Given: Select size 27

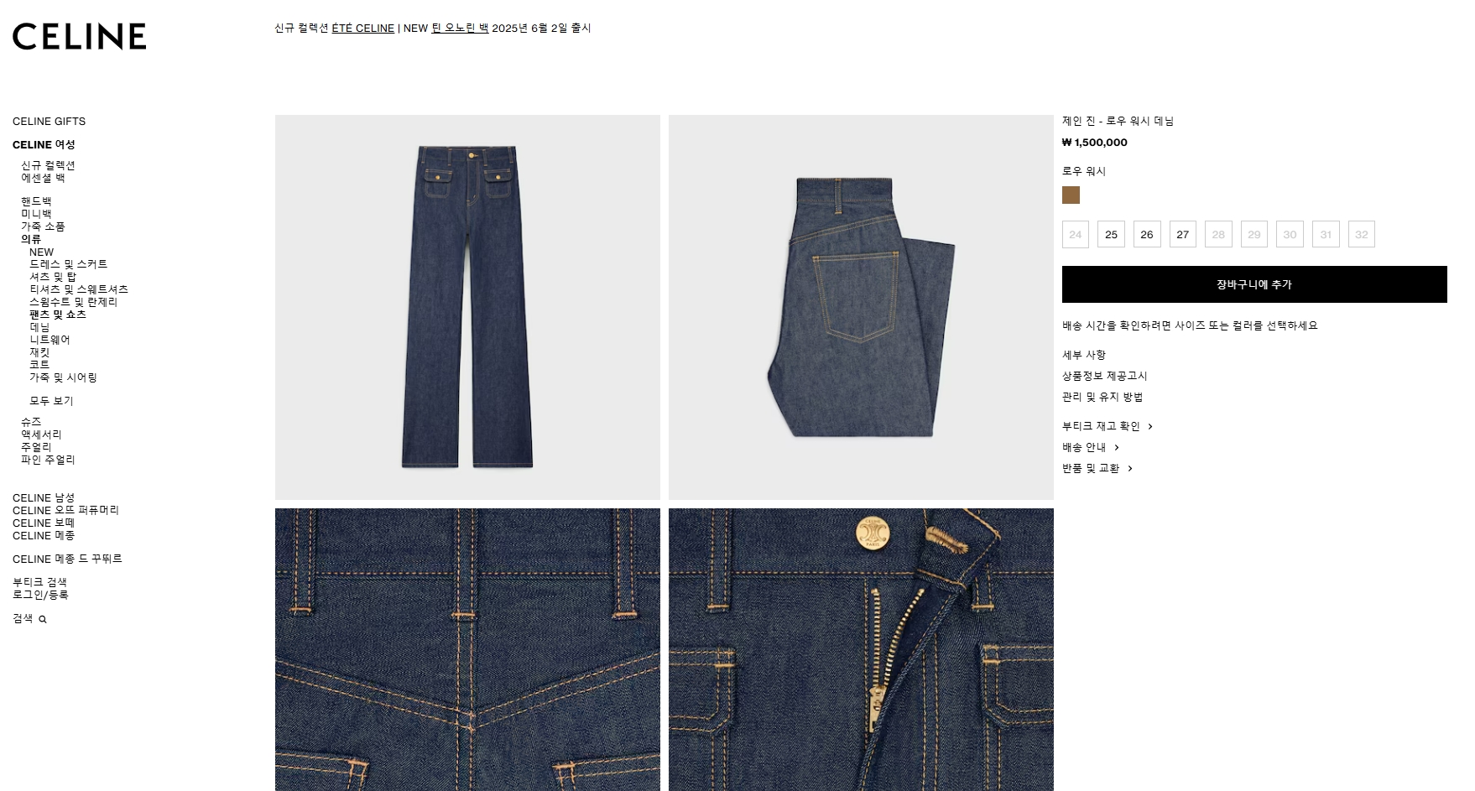Looking at the screenshot, I should tap(1183, 234).
